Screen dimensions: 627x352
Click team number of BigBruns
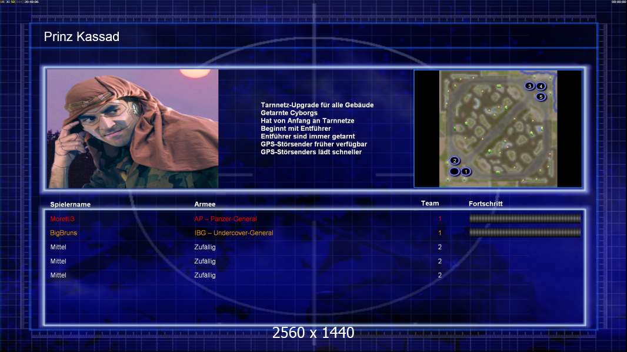[x=440, y=233]
